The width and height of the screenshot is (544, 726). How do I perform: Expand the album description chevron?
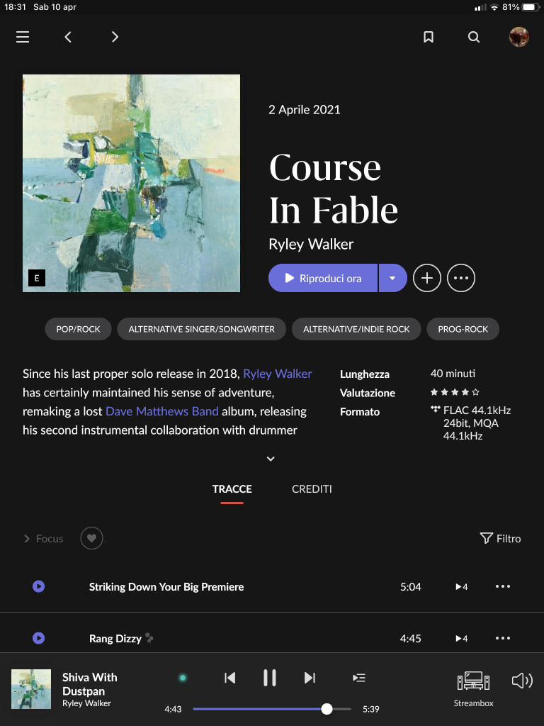271,459
